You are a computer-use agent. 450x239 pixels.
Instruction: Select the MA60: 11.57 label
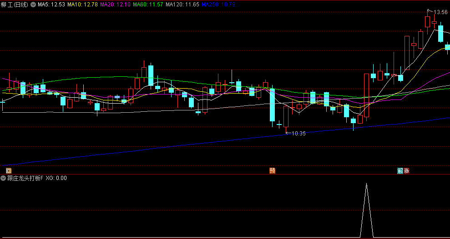coord(148,5)
